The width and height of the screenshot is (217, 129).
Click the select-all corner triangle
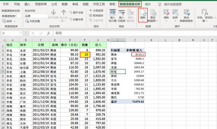click(x=4, y=40)
